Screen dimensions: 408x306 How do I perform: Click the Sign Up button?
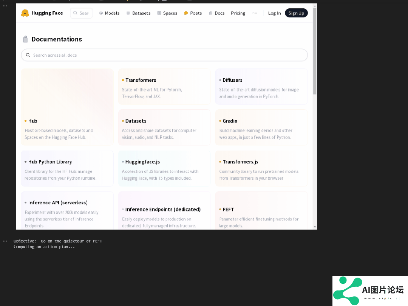(x=296, y=13)
